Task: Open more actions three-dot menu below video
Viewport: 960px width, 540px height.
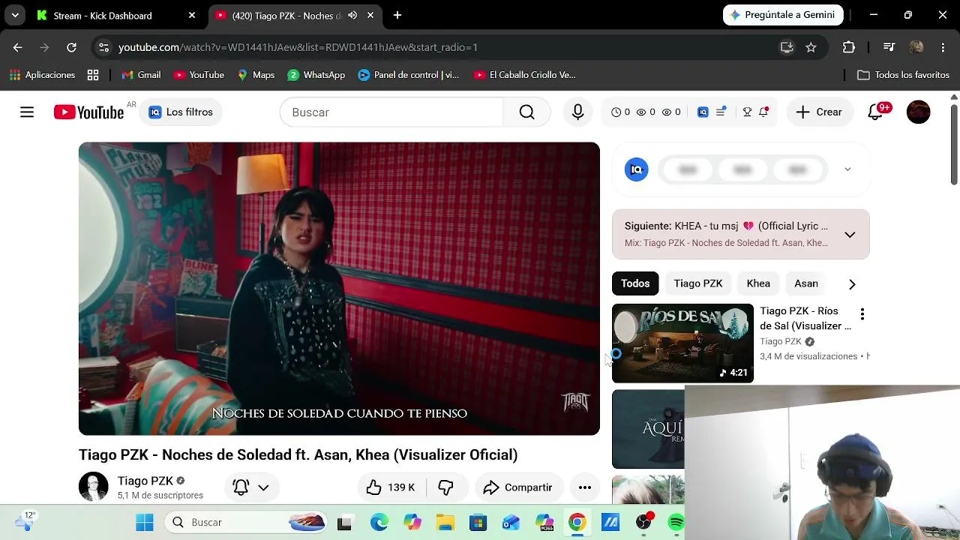Action: tap(585, 487)
